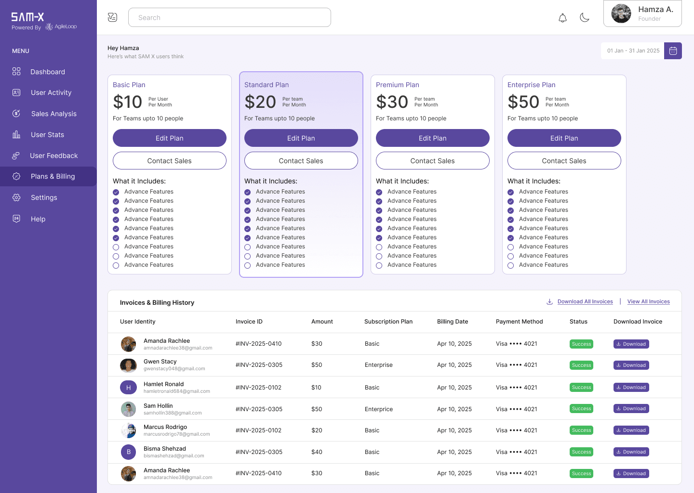694x493 pixels.
Task: Download Marcus Rodrigo's invoice
Action: tap(631, 430)
